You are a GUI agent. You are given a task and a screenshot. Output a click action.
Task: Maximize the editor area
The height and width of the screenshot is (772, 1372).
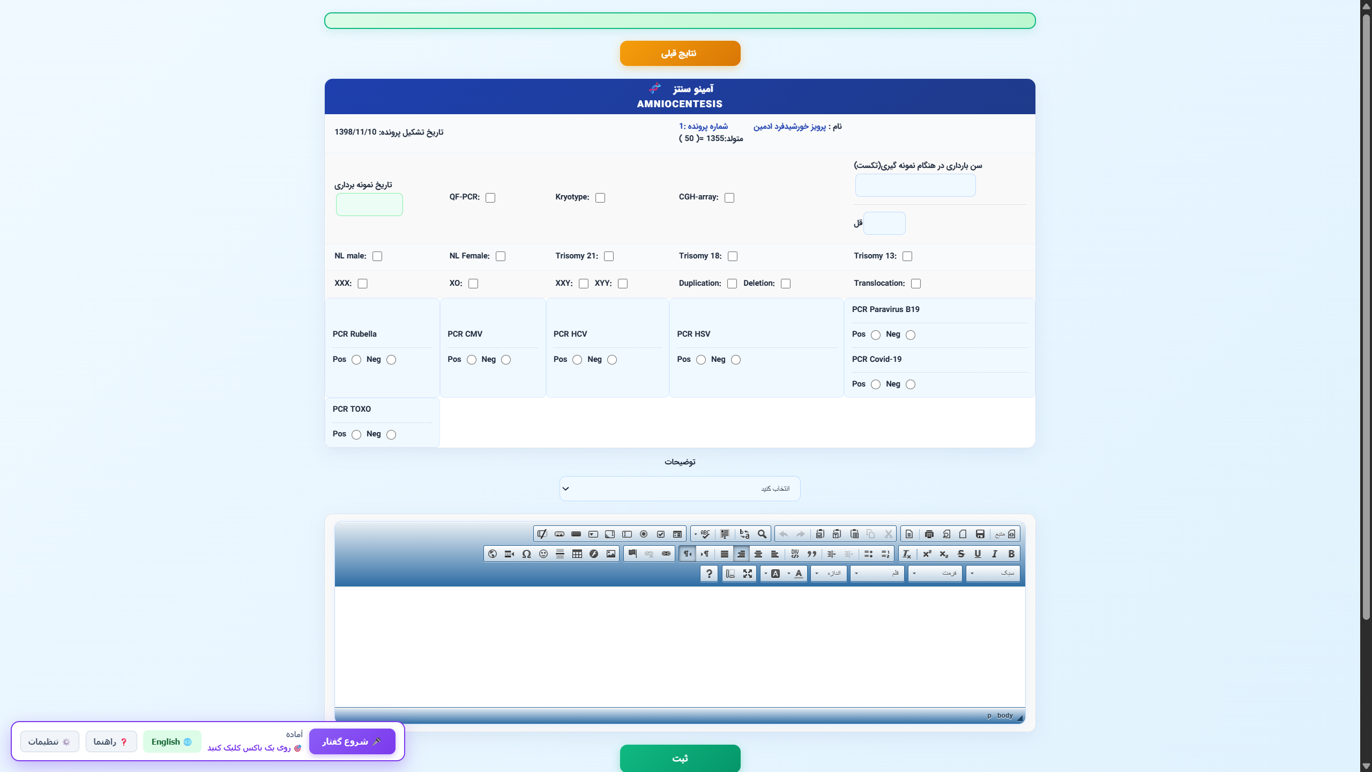click(748, 574)
